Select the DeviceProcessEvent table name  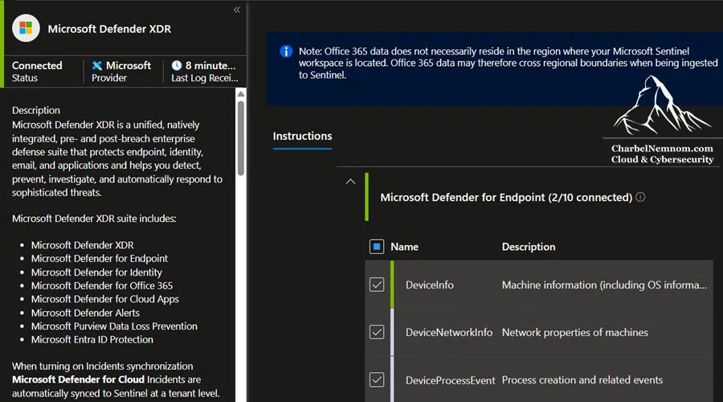click(451, 380)
